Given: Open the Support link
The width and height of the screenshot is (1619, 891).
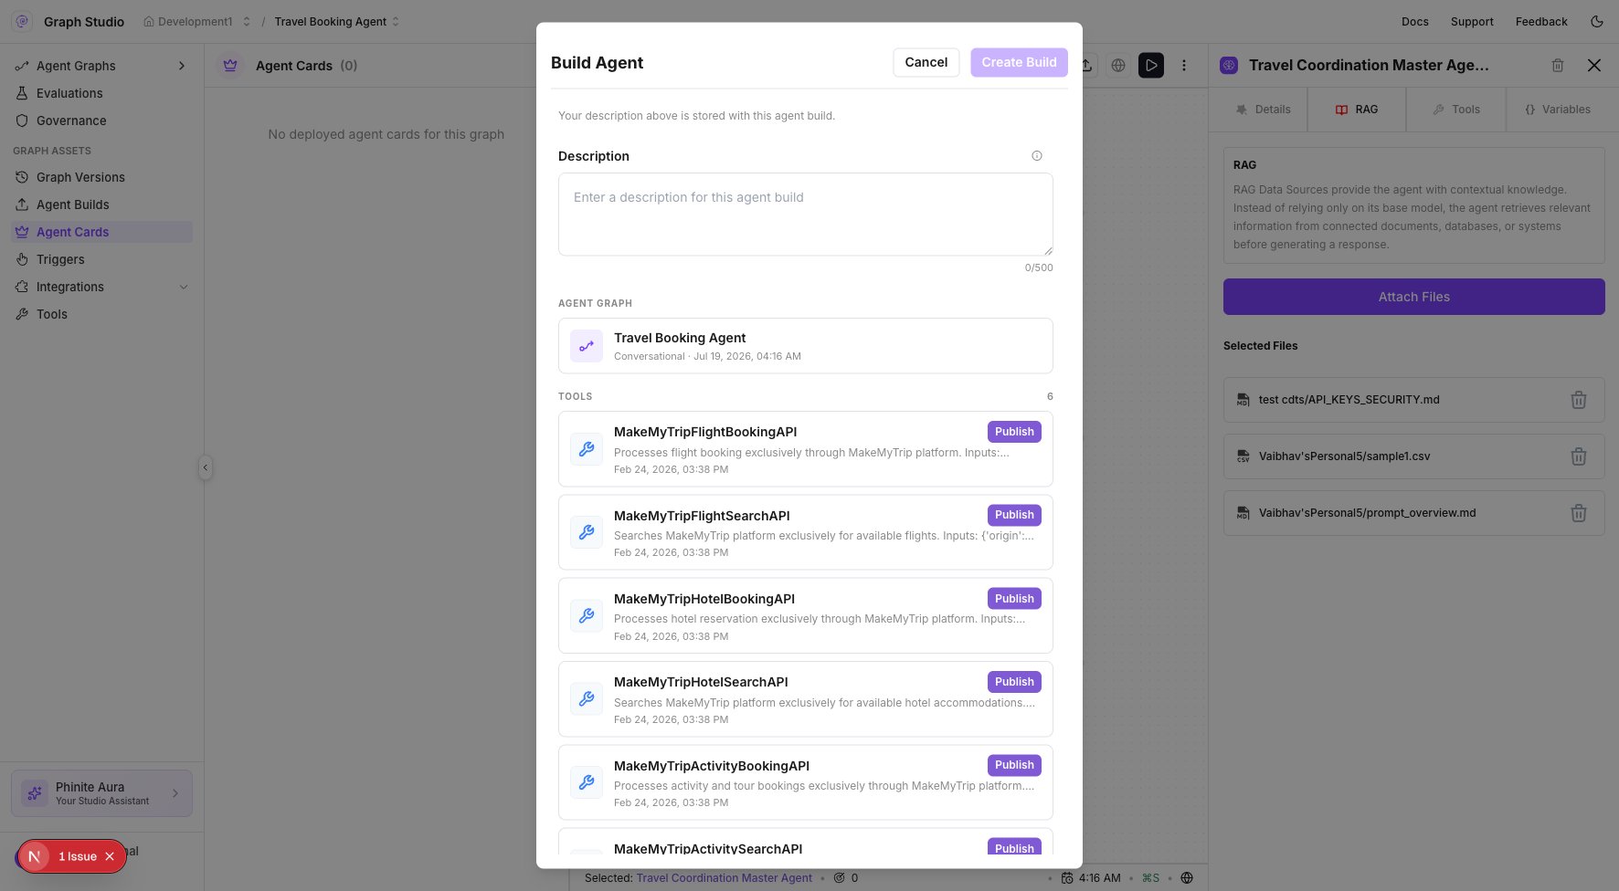Looking at the screenshot, I should tap(1472, 21).
